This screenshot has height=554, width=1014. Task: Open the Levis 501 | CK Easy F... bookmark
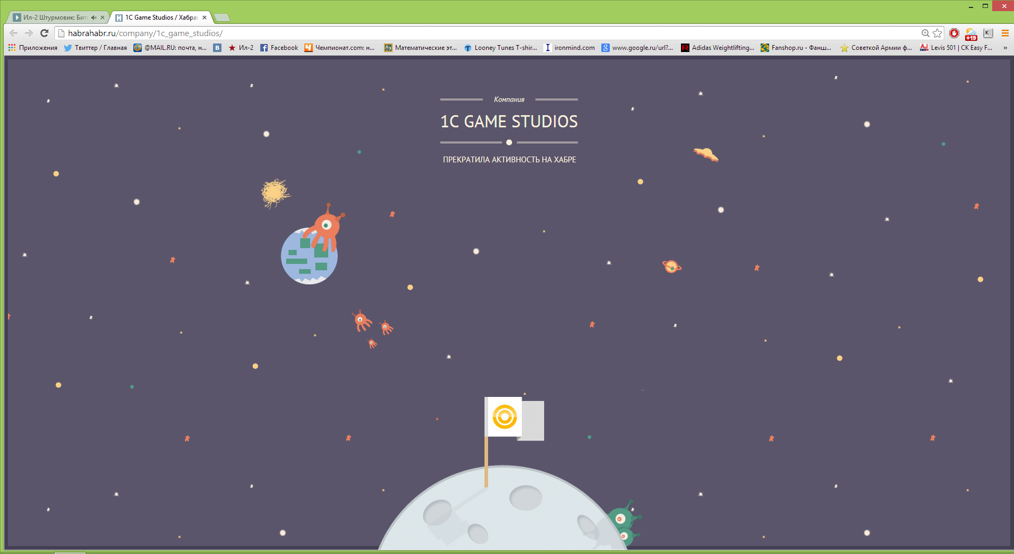[x=956, y=48]
